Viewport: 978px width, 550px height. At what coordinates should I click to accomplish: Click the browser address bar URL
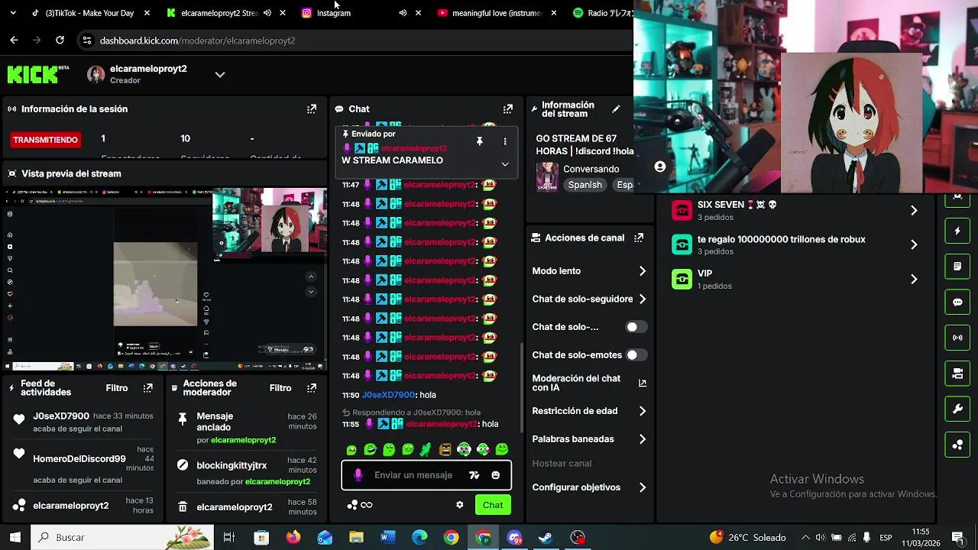(197, 40)
